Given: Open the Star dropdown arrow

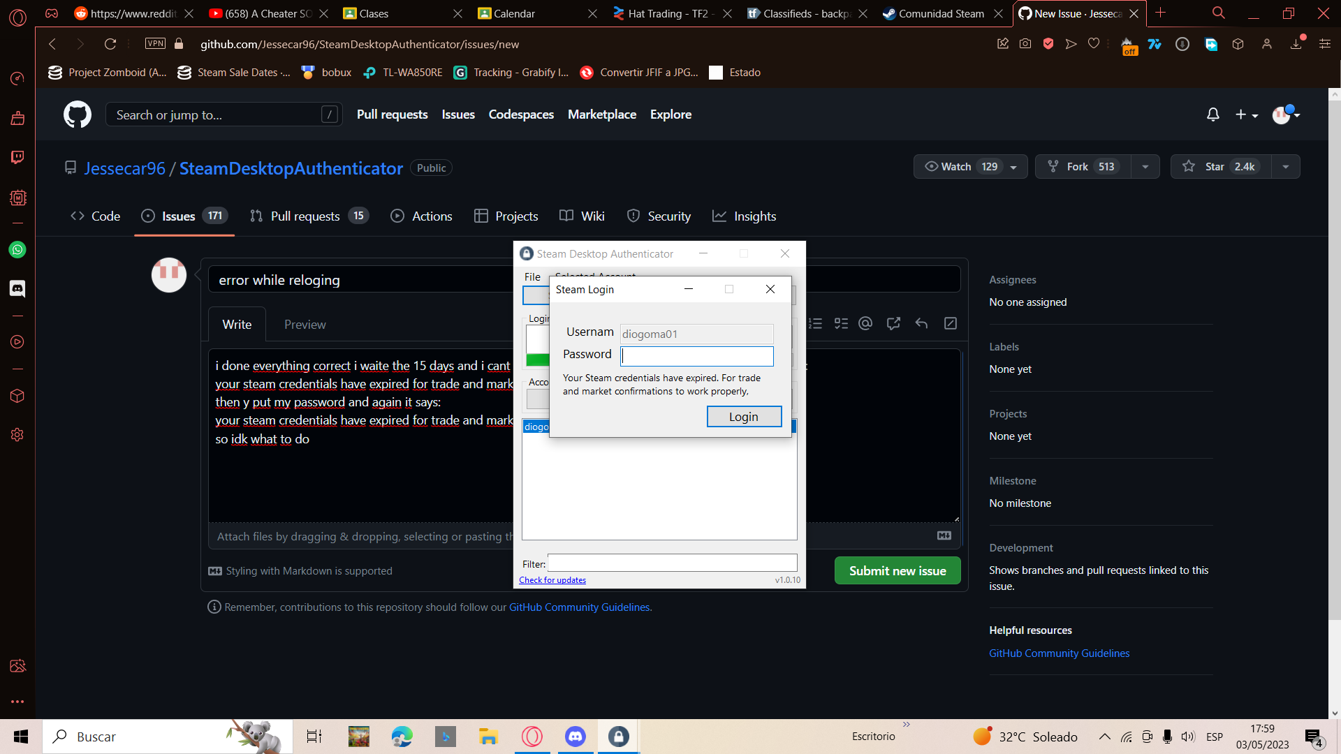Looking at the screenshot, I should click(1286, 166).
